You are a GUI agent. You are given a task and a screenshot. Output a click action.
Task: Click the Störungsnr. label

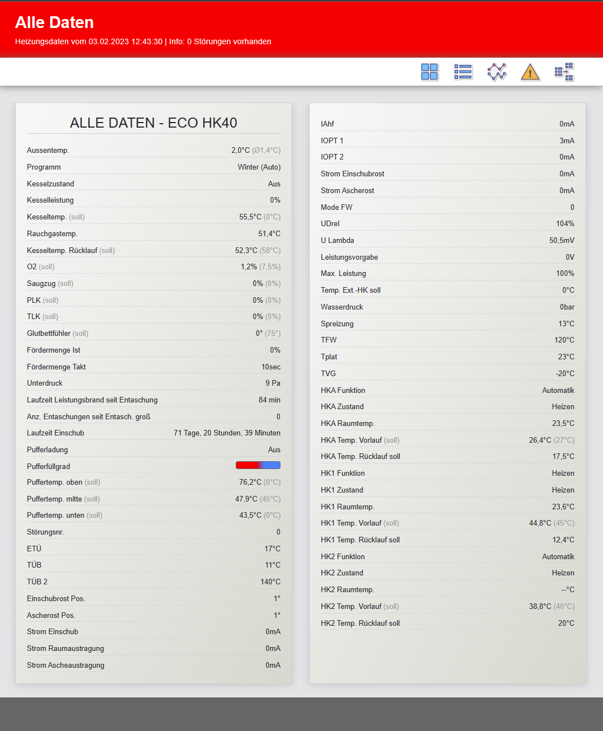coord(45,532)
